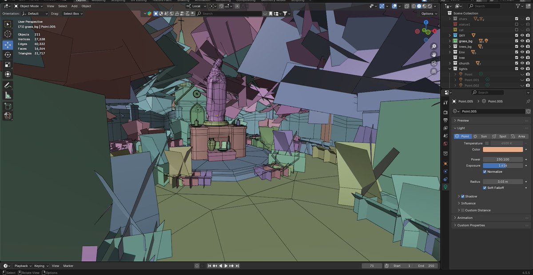Viewport: 533px width, 275px height.
Task: Enable the Temperature checkbox
Action: tap(487, 143)
